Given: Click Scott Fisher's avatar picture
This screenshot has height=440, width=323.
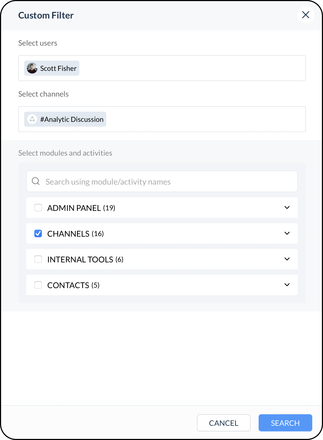Looking at the screenshot, I should pos(32,68).
